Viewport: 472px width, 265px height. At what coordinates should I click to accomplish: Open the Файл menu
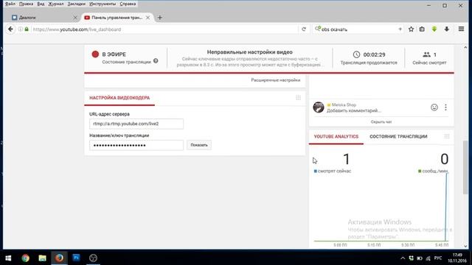10,4
